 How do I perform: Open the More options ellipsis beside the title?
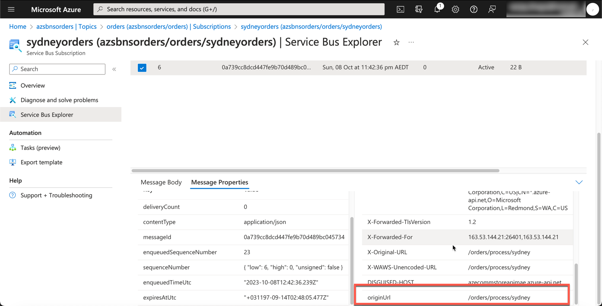pos(411,42)
